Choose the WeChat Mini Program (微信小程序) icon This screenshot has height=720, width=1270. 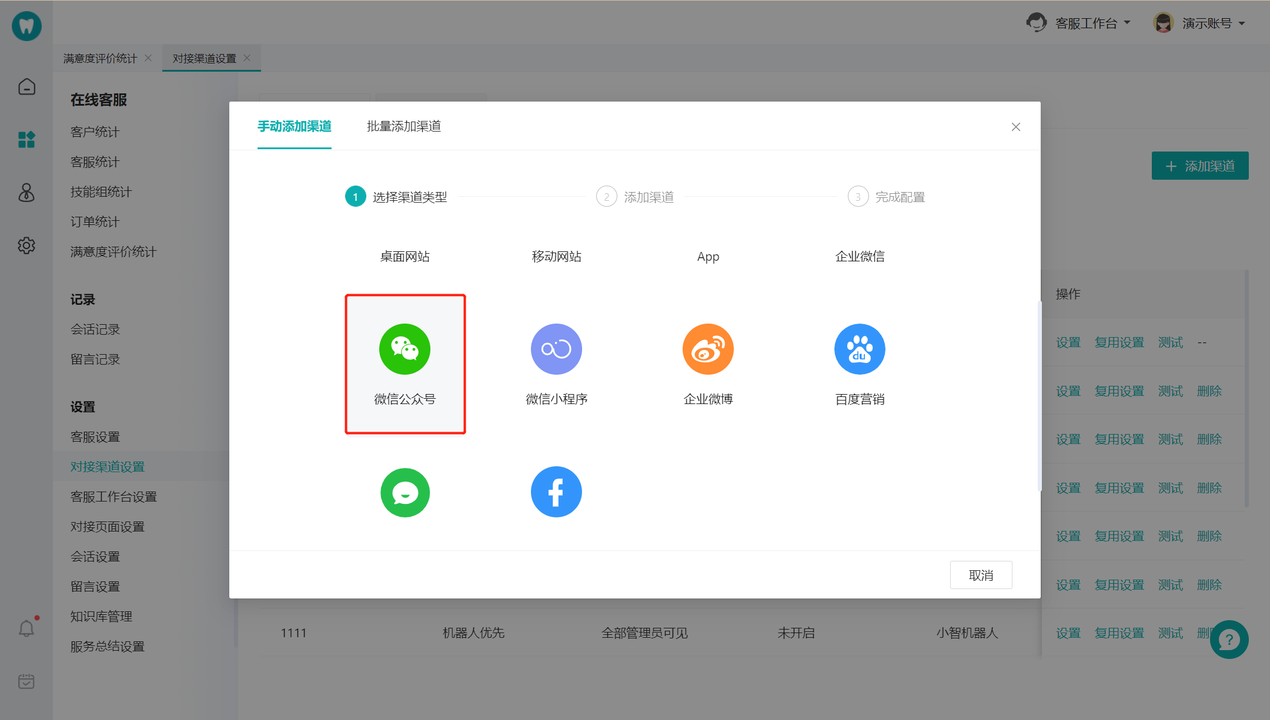click(556, 349)
